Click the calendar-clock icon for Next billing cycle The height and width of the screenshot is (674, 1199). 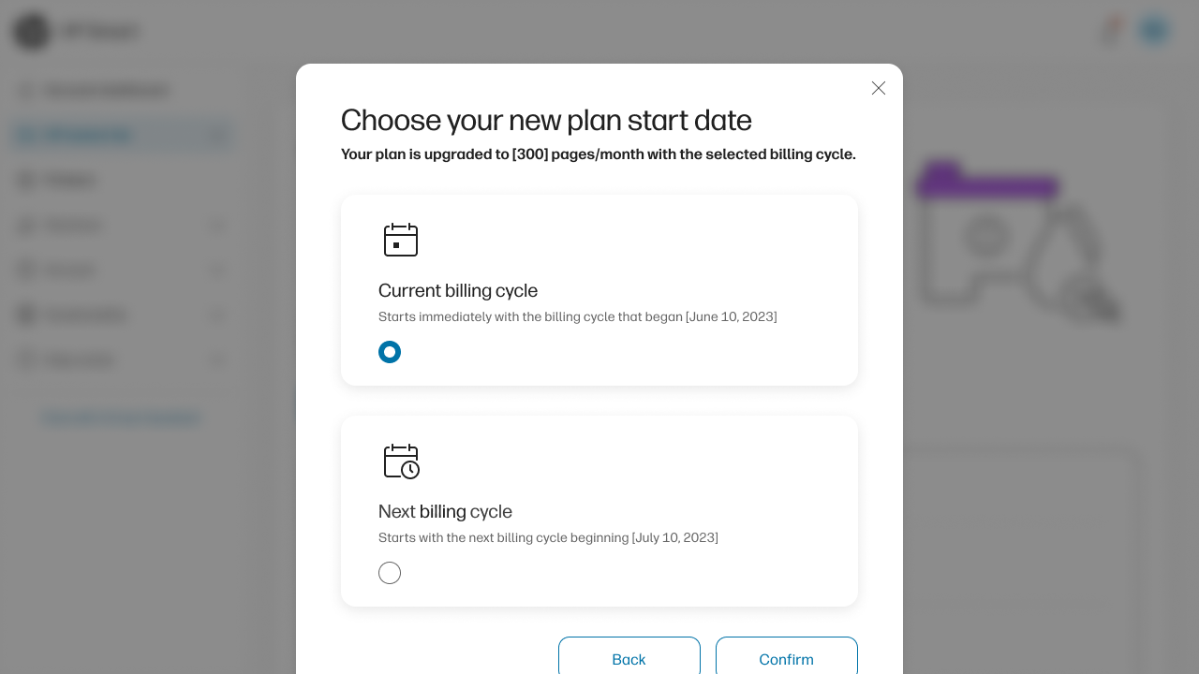point(402,462)
